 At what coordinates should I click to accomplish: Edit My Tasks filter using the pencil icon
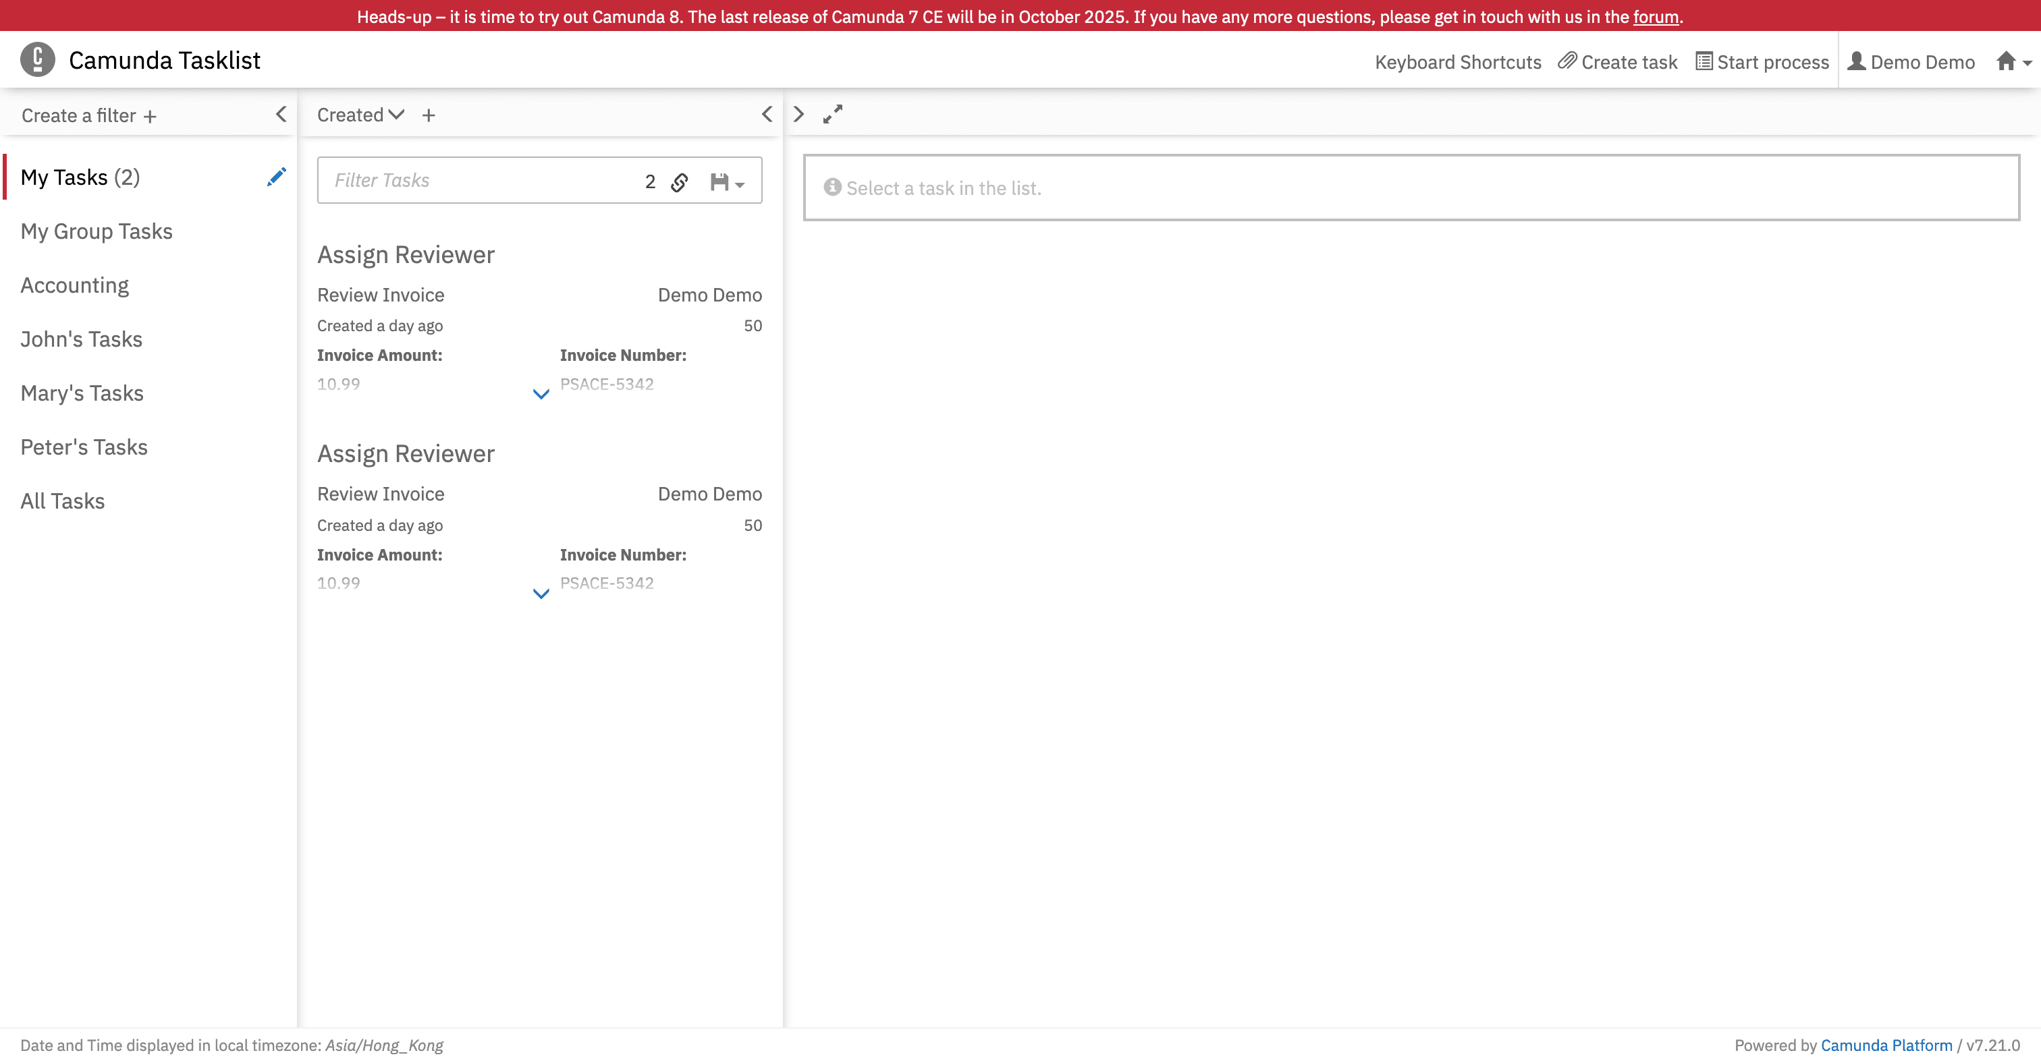pos(276,177)
